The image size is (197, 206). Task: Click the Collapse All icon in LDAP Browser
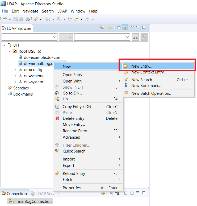(119, 28)
